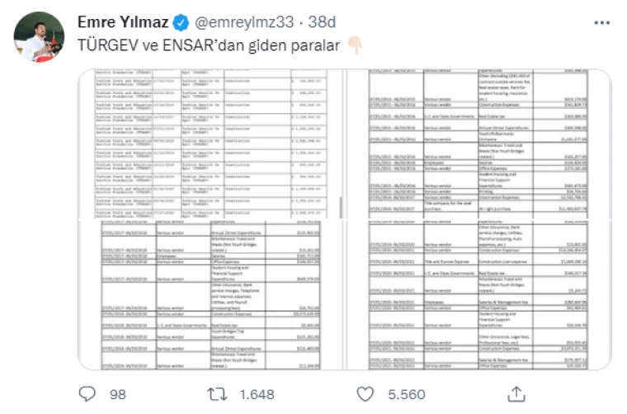
Task: Open the Emre Yılmaz display name
Action: (123, 22)
